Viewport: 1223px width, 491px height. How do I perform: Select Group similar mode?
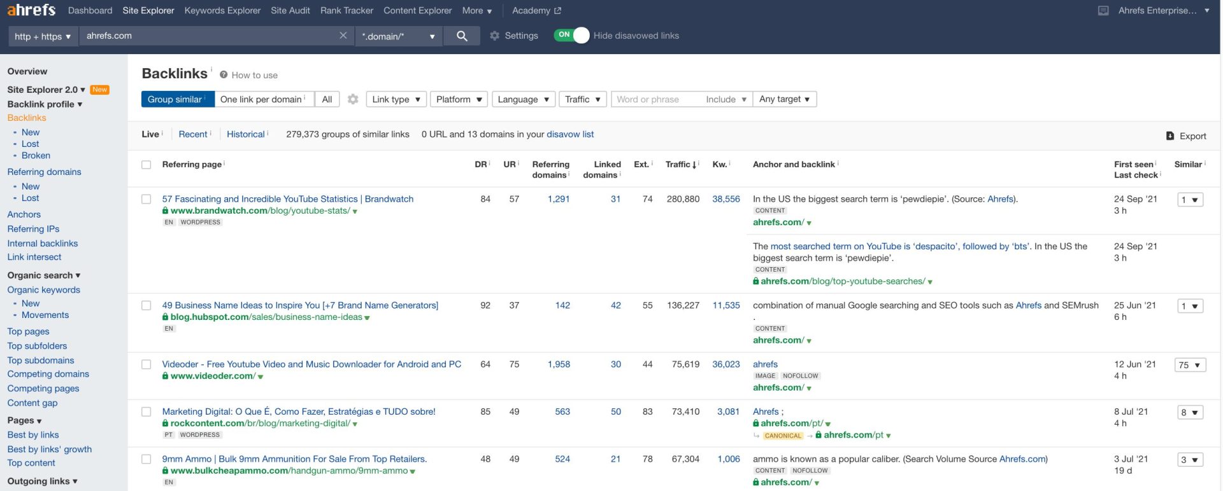178,99
